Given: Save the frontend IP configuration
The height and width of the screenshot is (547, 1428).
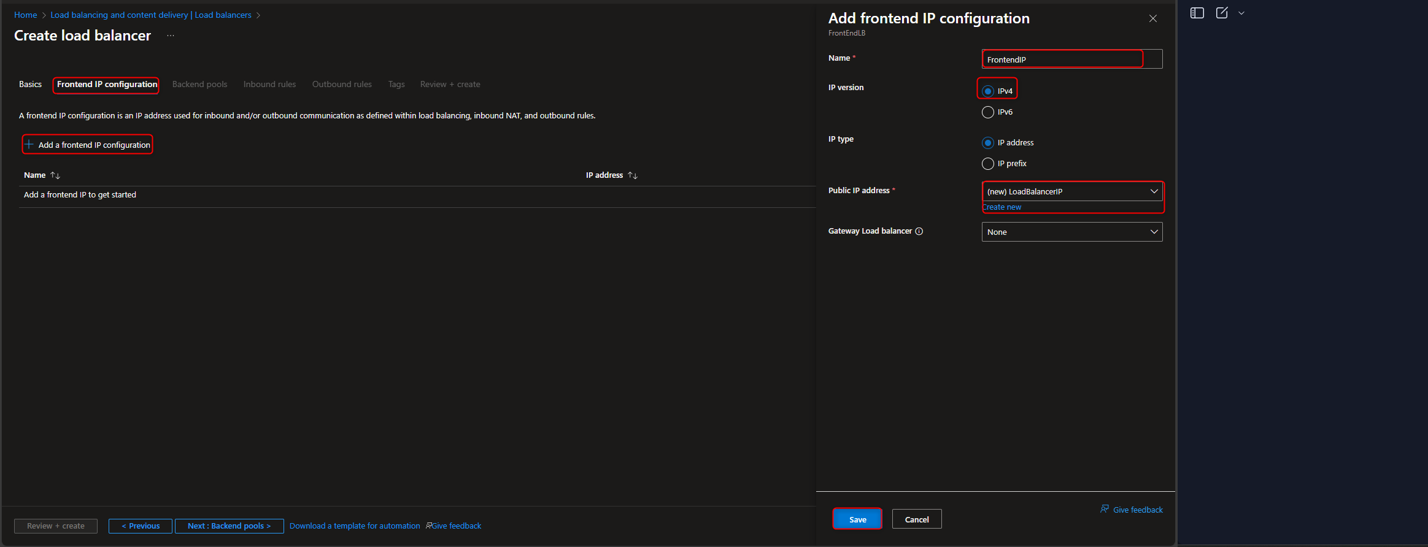Looking at the screenshot, I should (x=857, y=519).
